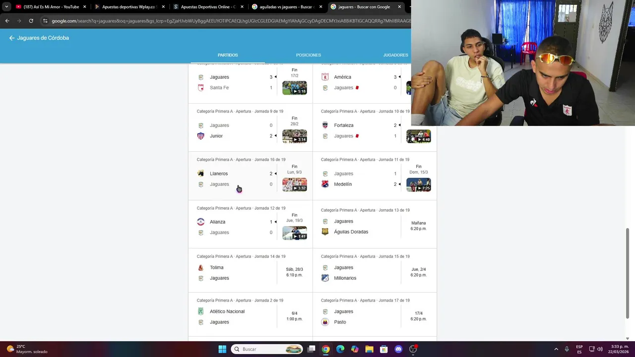Click the browser back arrow
Screen dimensions: 635x357
point(7,21)
